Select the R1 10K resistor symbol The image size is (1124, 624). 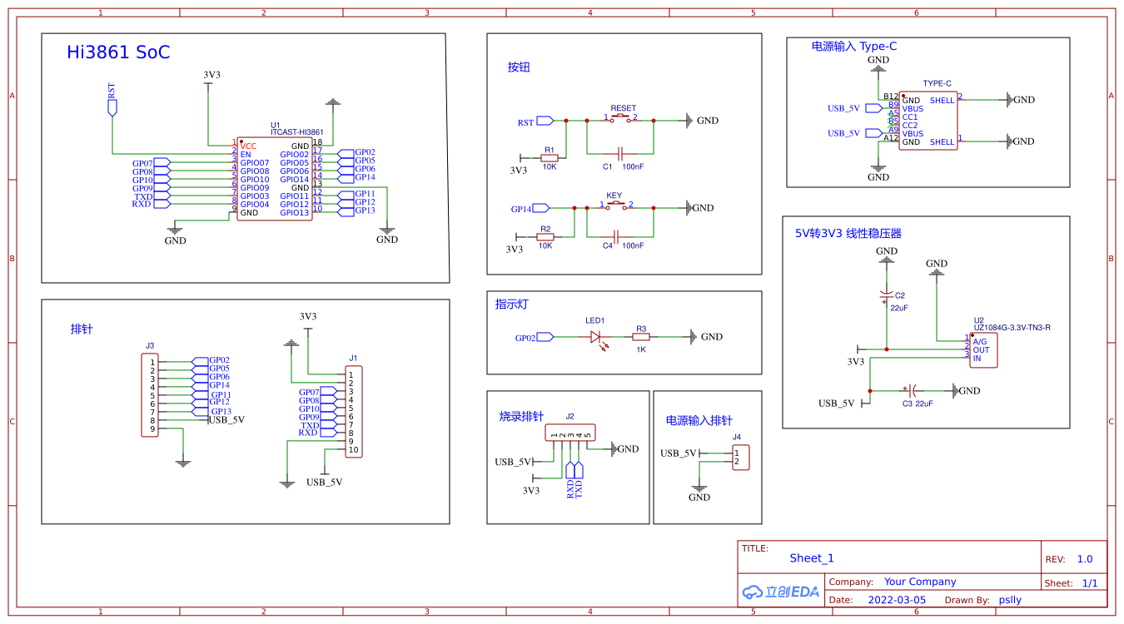click(550, 158)
